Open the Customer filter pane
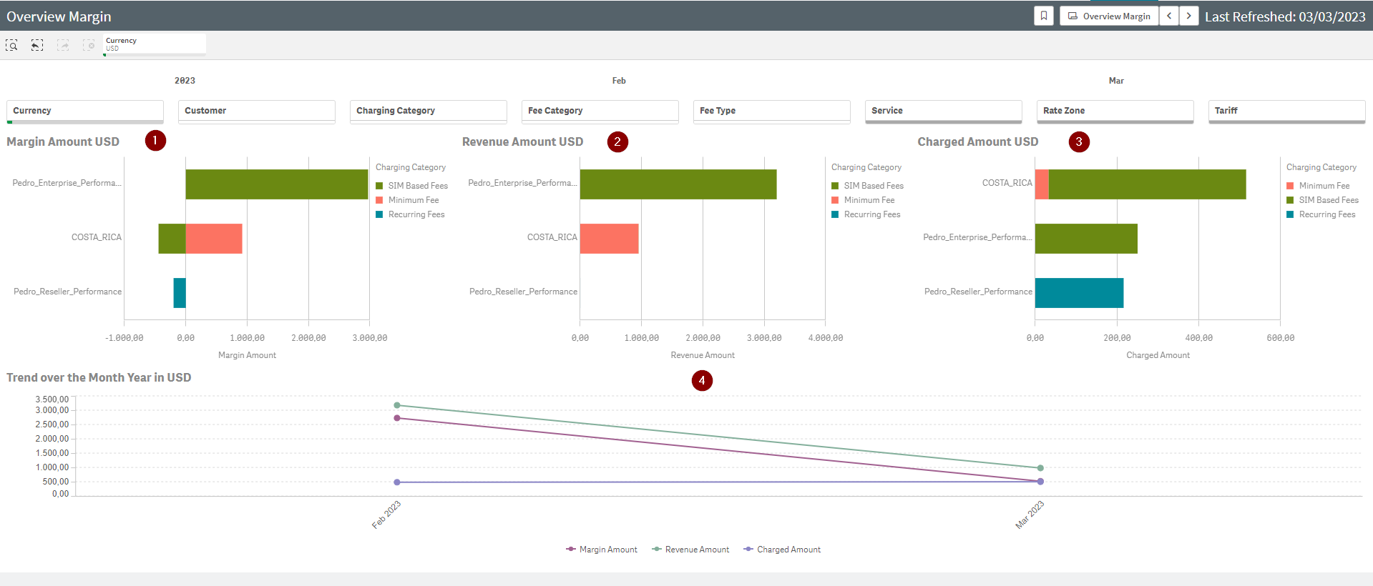The width and height of the screenshot is (1373, 586). click(x=256, y=111)
